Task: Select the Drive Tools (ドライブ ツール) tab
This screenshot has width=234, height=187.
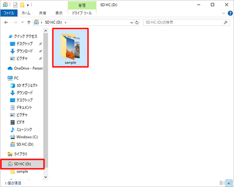Action: [82, 13]
